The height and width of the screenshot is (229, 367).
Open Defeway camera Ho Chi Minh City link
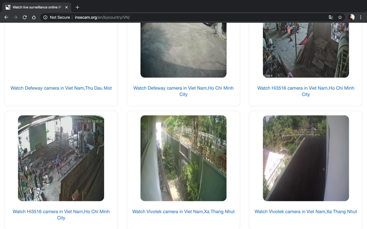pyautogui.click(x=183, y=91)
